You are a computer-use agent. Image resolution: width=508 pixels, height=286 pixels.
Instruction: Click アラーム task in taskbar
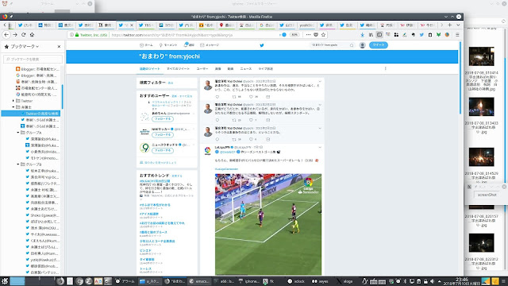[125, 281]
